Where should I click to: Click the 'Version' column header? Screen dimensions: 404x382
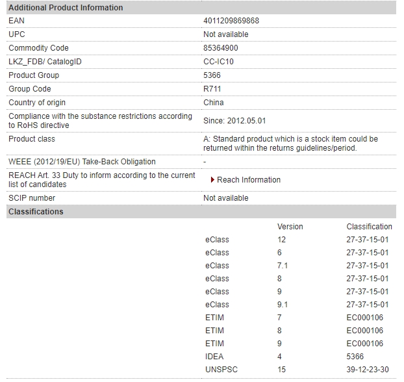point(290,227)
